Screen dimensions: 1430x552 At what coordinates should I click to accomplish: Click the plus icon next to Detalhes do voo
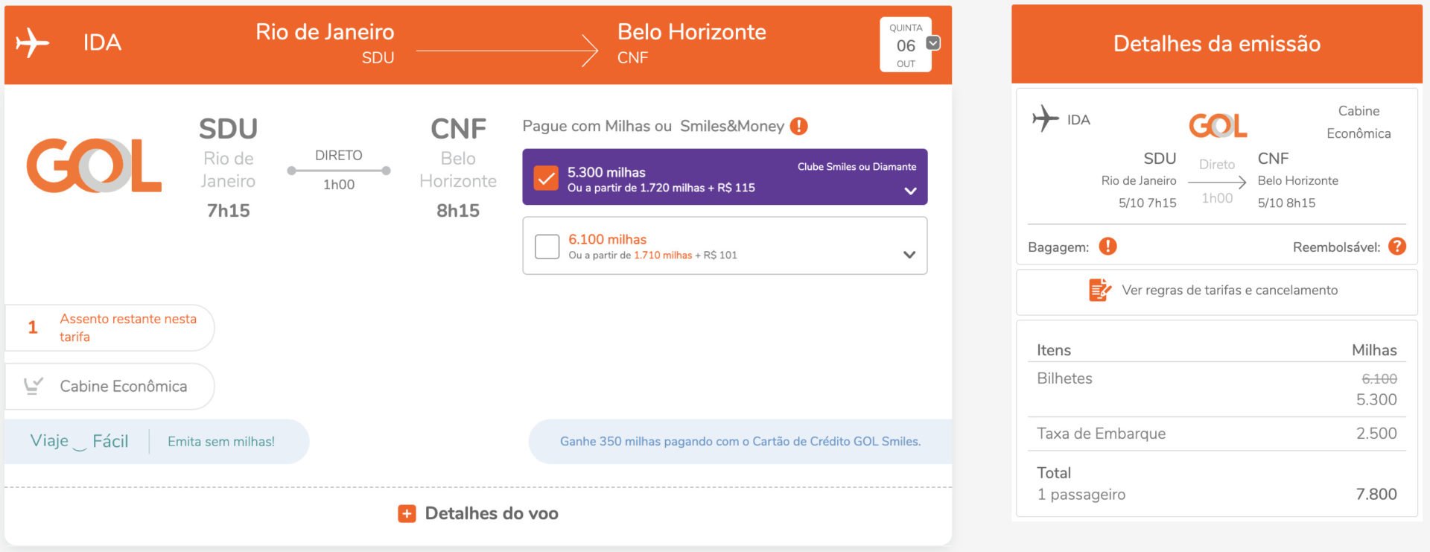pyautogui.click(x=407, y=513)
